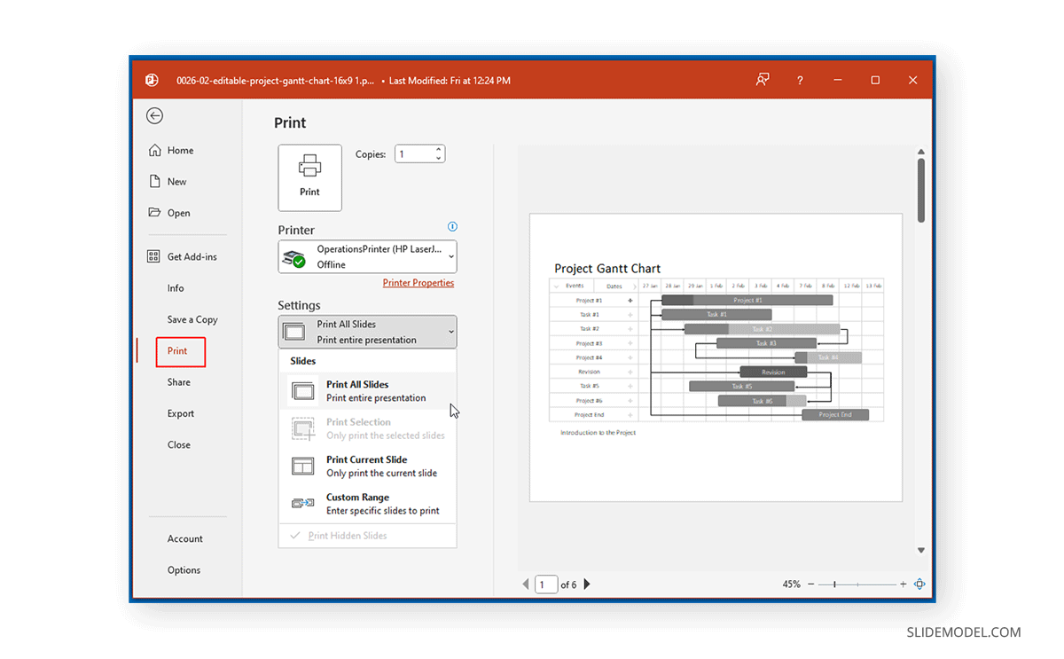Open the Account page
Screen dimensions: 1064x659
(185, 539)
